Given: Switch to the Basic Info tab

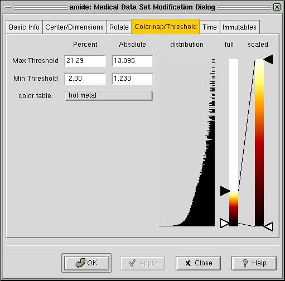Looking at the screenshot, I should (x=24, y=27).
